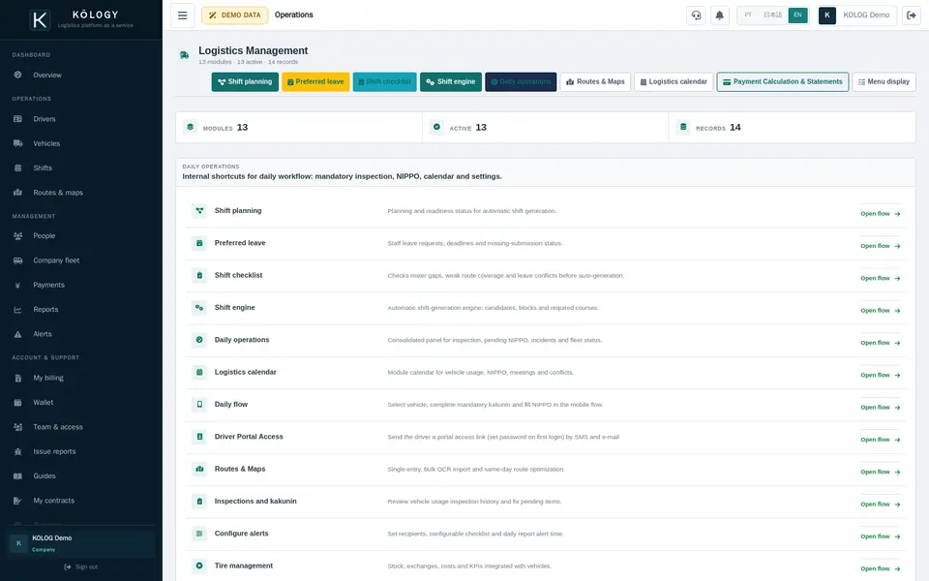Image resolution: width=929 pixels, height=581 pixels.
Task: Click the Daily flow mobile icon
Action: click(x=199, y=405)
